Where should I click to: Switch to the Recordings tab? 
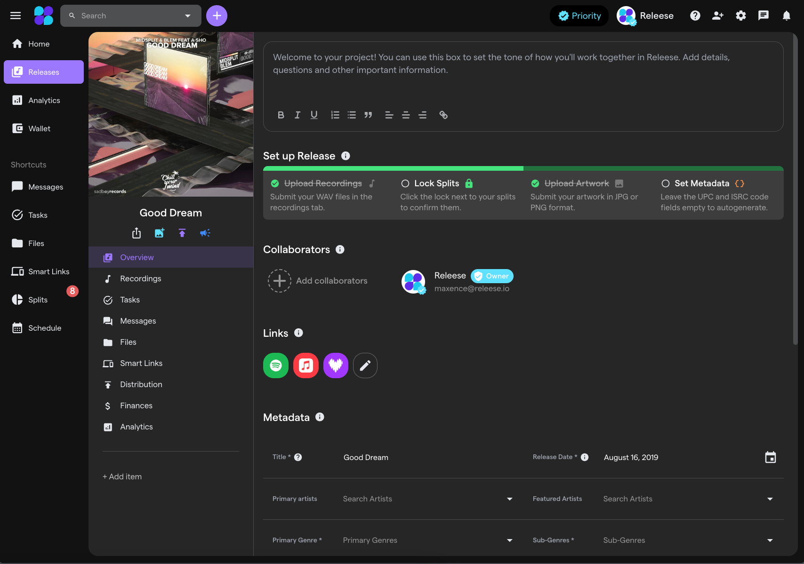coord(171,278)
